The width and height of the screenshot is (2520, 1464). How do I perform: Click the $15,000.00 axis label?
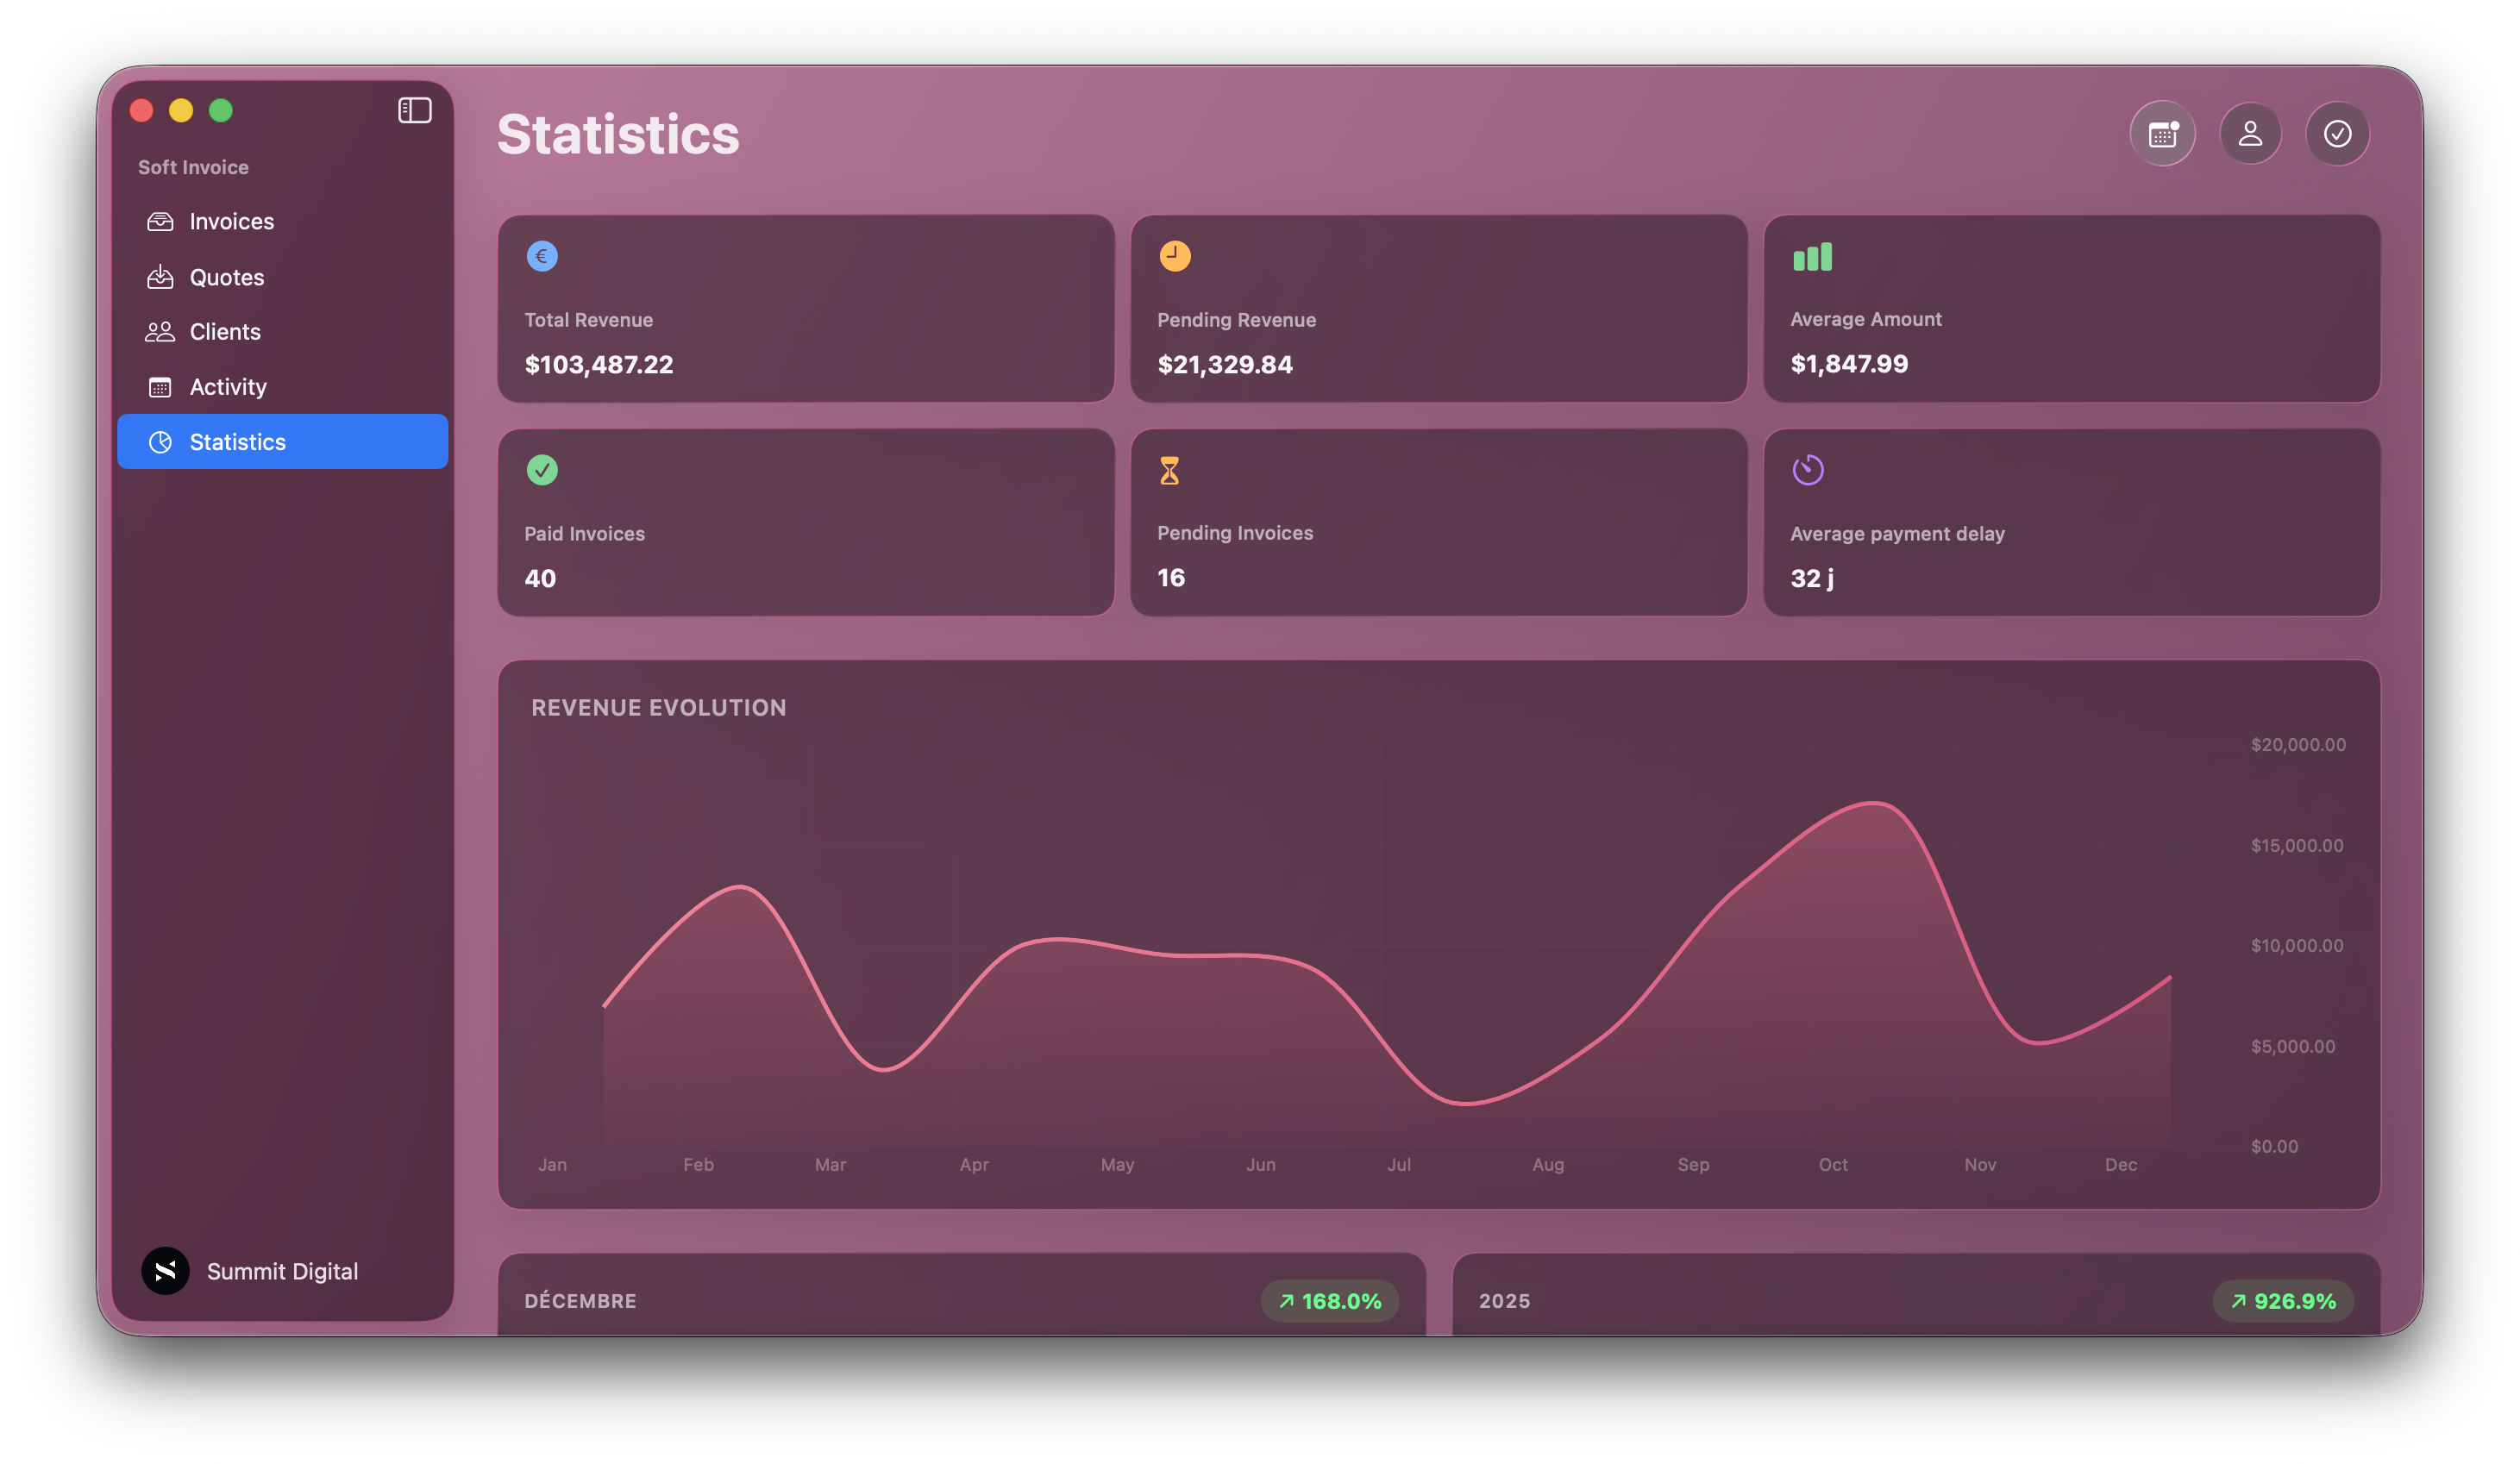(x=2297, y=846)
